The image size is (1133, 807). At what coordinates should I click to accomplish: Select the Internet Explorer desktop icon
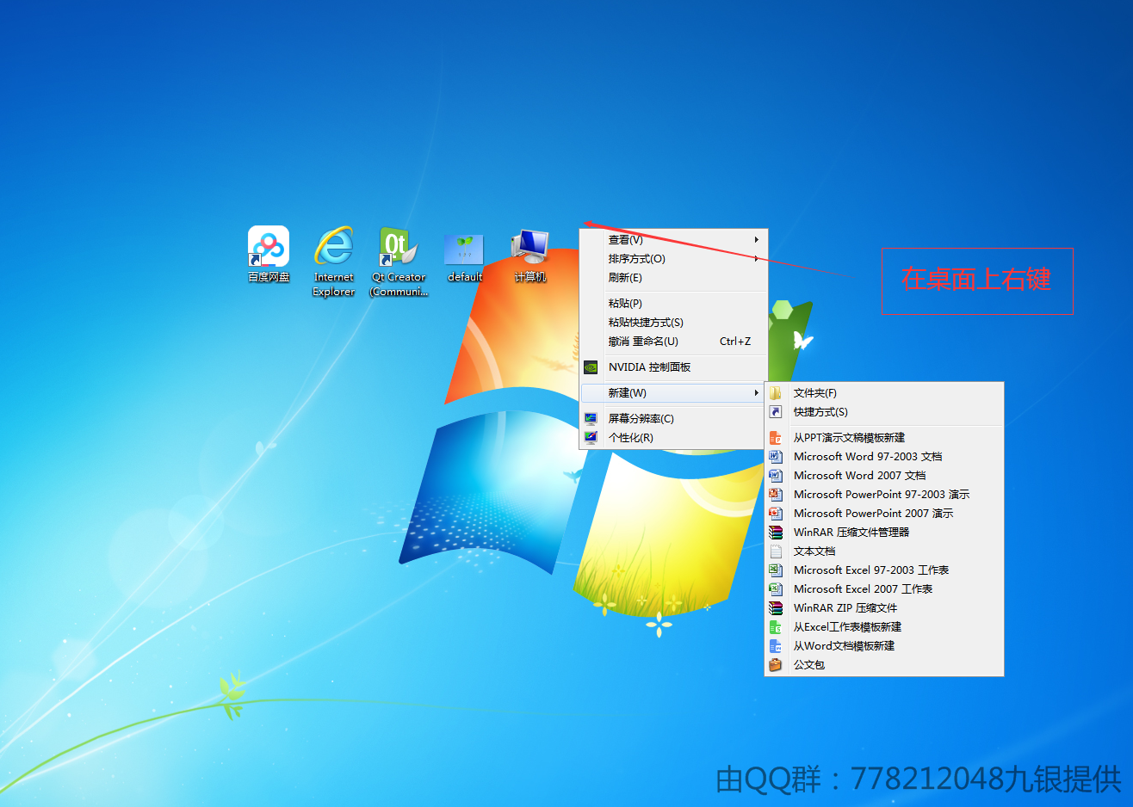(334, 247)
